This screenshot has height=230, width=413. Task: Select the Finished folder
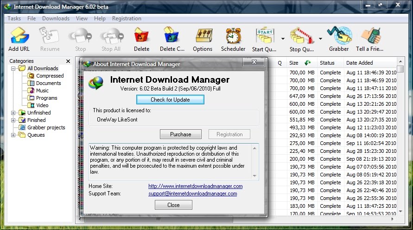point(36,120)
